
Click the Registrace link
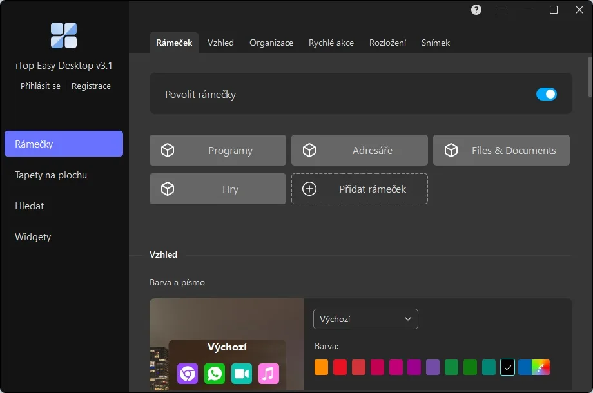pos(91,86)
